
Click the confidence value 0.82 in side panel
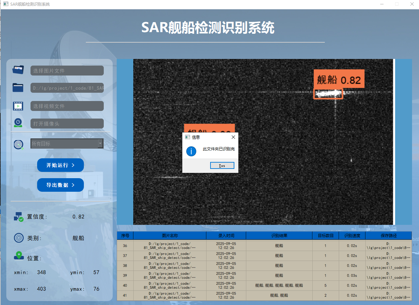point(78,217)
